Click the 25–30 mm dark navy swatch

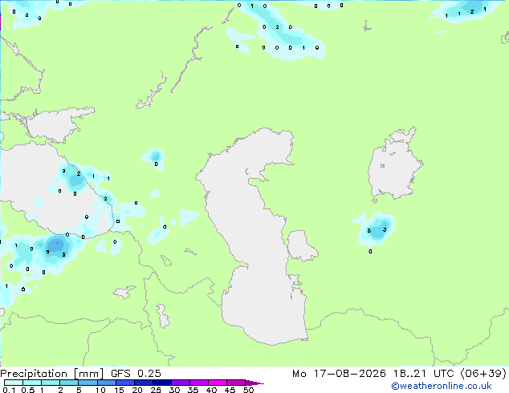tap(161, 383)
